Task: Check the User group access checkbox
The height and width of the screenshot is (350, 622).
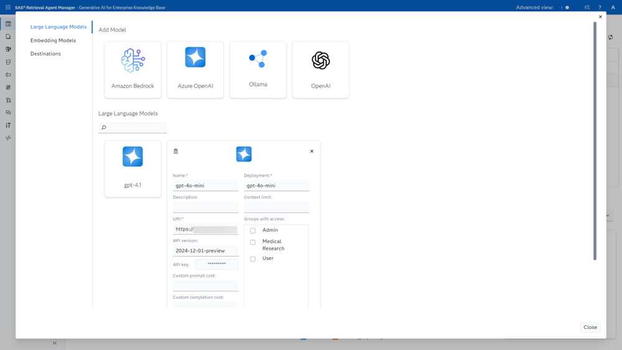Action: tap(253, 258)
